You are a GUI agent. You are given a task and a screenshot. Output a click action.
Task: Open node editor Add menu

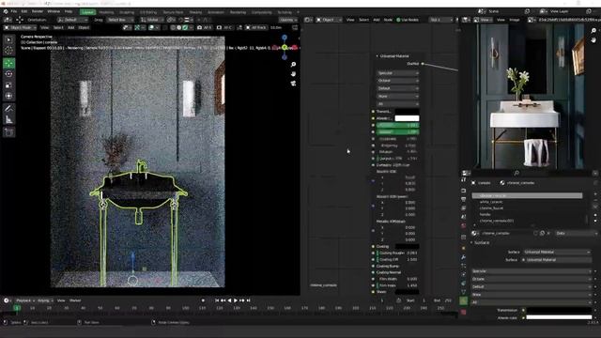click(377, 20)
